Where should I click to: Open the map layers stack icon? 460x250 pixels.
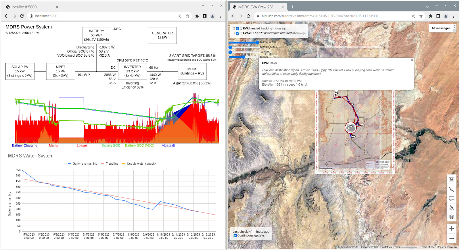tap(452, 217)
